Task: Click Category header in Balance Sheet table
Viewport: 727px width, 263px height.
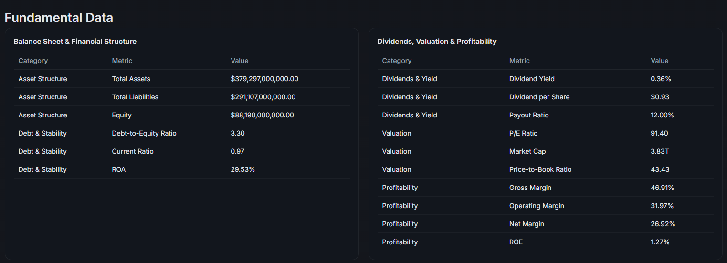Action: [x=33, y=61]
